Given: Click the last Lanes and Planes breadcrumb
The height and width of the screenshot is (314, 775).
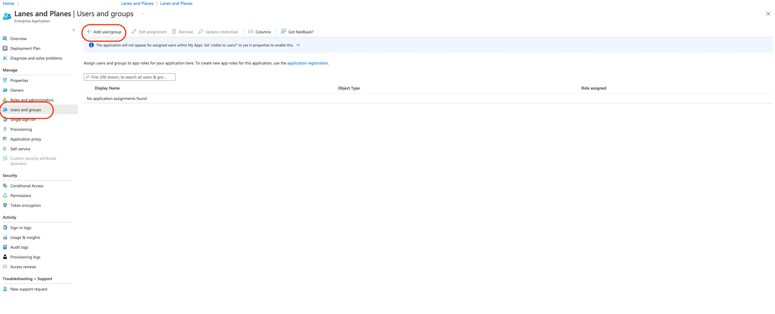Looking at the screenshot, I should tap(176, 3).
